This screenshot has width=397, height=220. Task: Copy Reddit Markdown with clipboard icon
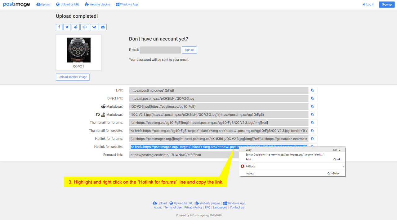313,106
